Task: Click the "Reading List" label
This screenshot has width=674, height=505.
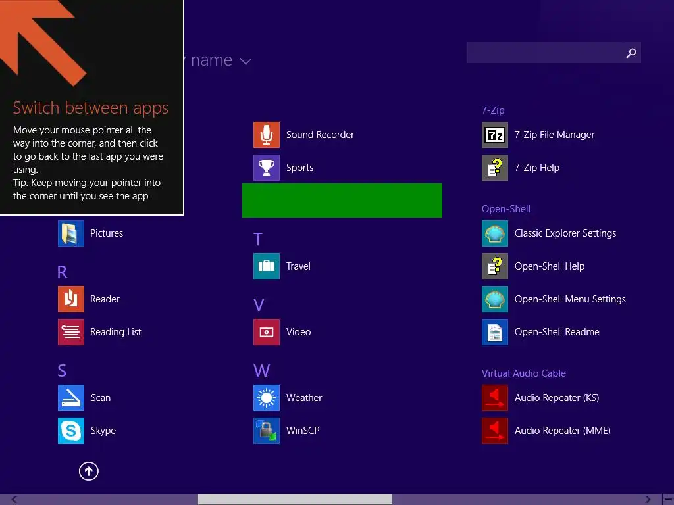Action: 116,332
